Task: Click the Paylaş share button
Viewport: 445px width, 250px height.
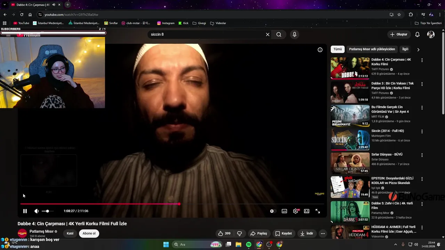Action: (259, 233)
